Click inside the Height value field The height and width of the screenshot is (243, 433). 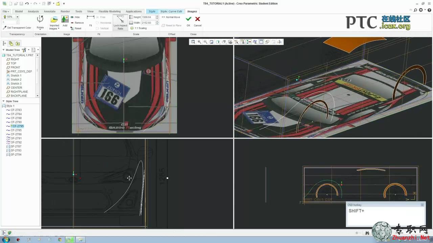point(148,17)
